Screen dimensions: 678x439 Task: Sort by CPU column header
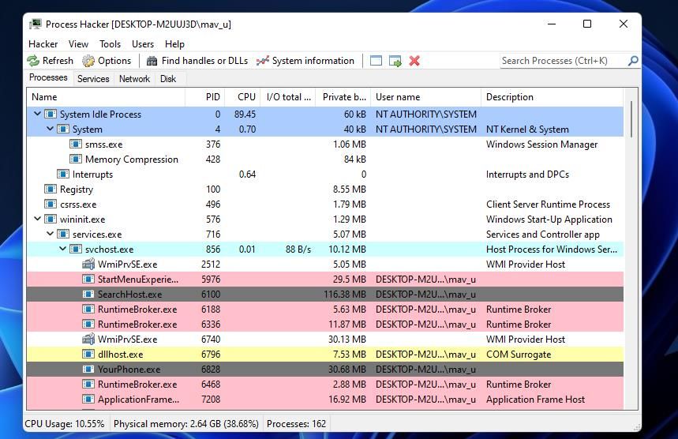[242, 97]
